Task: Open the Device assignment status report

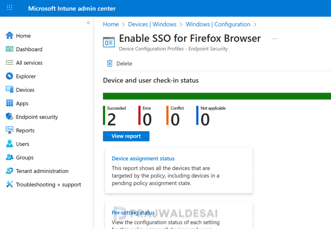Action: tap(143, 158)
